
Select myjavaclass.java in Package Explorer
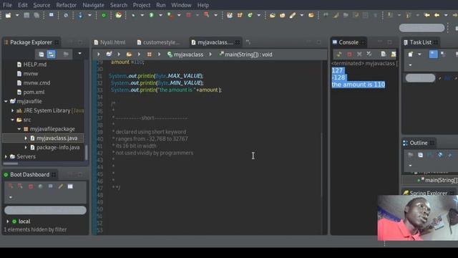click(x=57, y=138)
